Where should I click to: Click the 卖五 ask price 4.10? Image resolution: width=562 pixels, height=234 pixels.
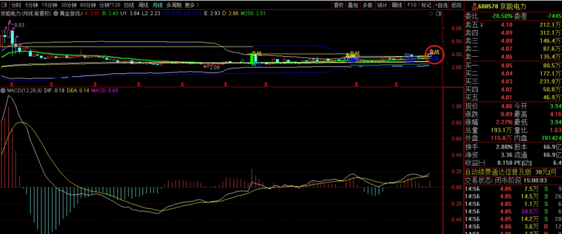pyautogui.click(x=507, y=25)
